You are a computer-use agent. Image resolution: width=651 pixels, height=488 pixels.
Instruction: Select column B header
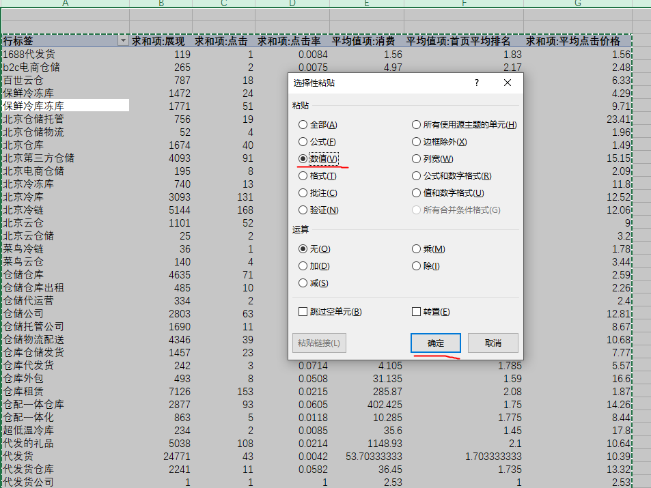(x=161, y=4)
